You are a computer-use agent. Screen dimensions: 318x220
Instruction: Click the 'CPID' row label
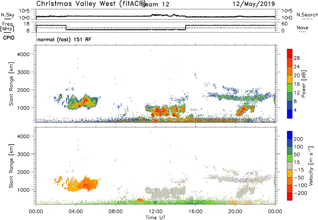(x=9, y=38)
